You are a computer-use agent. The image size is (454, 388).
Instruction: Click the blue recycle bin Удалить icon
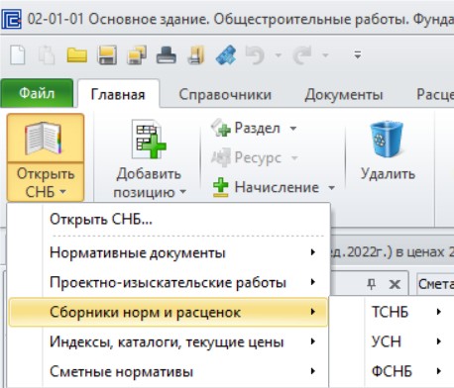coord(387,139)
